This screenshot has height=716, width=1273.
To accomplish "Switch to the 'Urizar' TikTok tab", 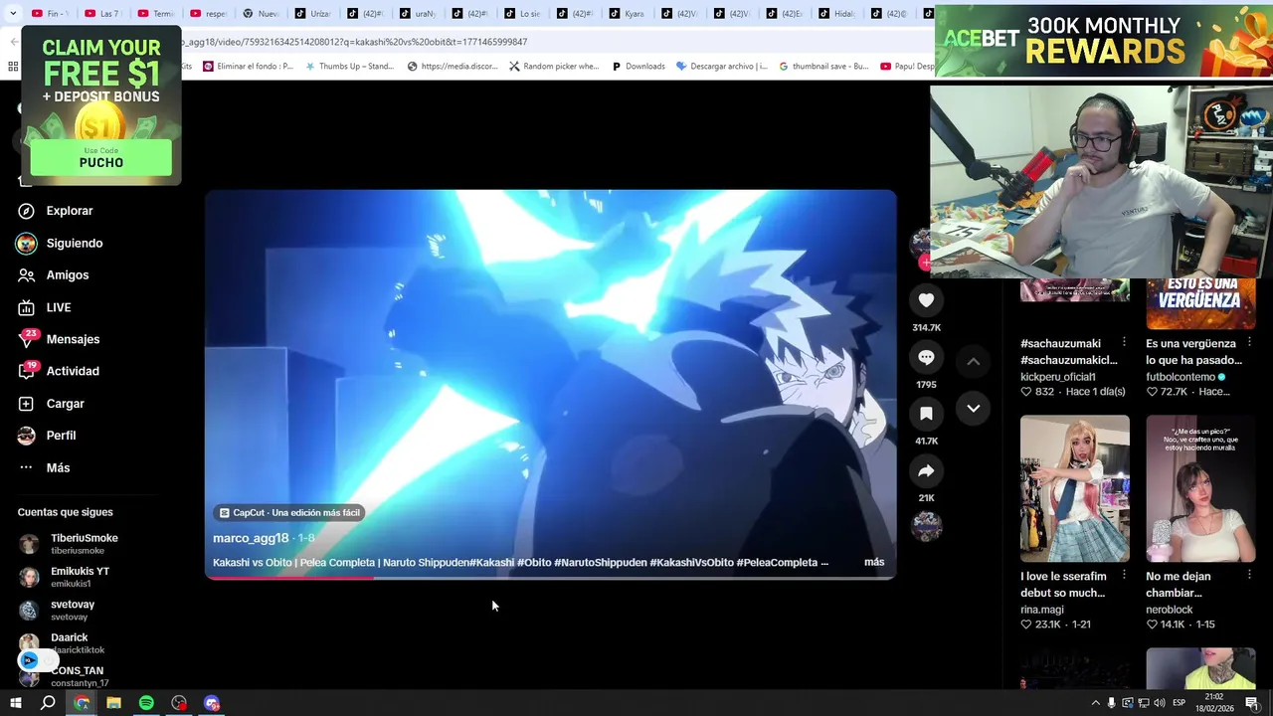I will coord(312,14).
